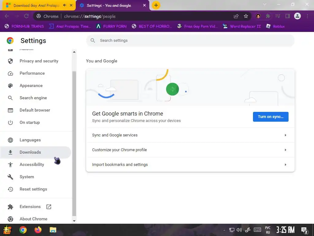Screen dimensions: 314x236
Task: Open the BEST OF HORRO... bookmark
Action: (152, 26)
